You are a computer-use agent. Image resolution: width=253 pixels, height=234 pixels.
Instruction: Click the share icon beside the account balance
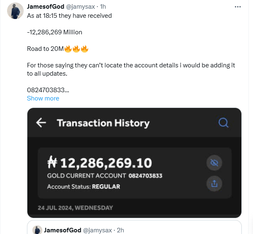(x=214, y=184)
